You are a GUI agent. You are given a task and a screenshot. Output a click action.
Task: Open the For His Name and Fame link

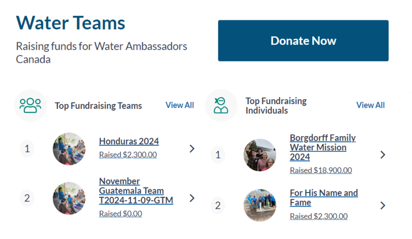[323, 197]
